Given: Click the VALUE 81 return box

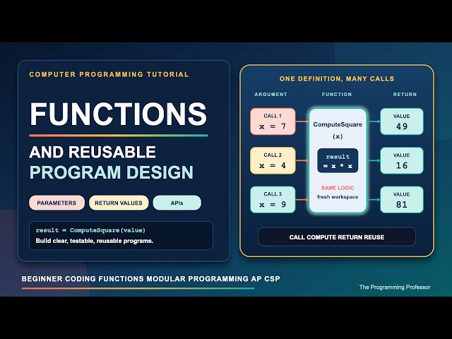Looking at the screenshot, I should click(x=402, y=199).
